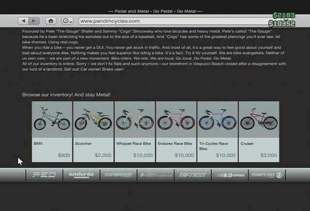
Task: Click the PED brand logo
Action: (x=44, y=175)
